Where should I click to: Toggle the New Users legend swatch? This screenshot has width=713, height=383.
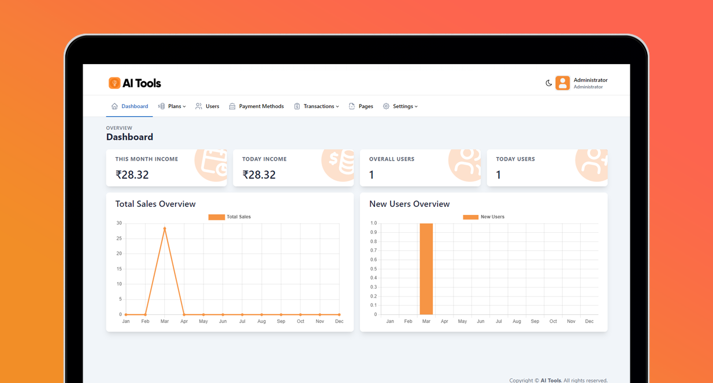(x=470, y=217)
